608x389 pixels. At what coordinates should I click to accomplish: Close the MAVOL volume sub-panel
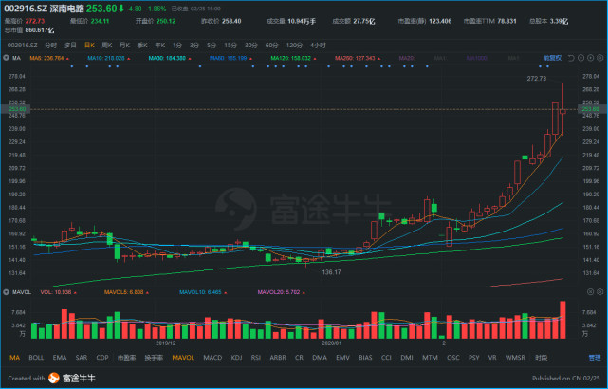(x=590, y=292)
